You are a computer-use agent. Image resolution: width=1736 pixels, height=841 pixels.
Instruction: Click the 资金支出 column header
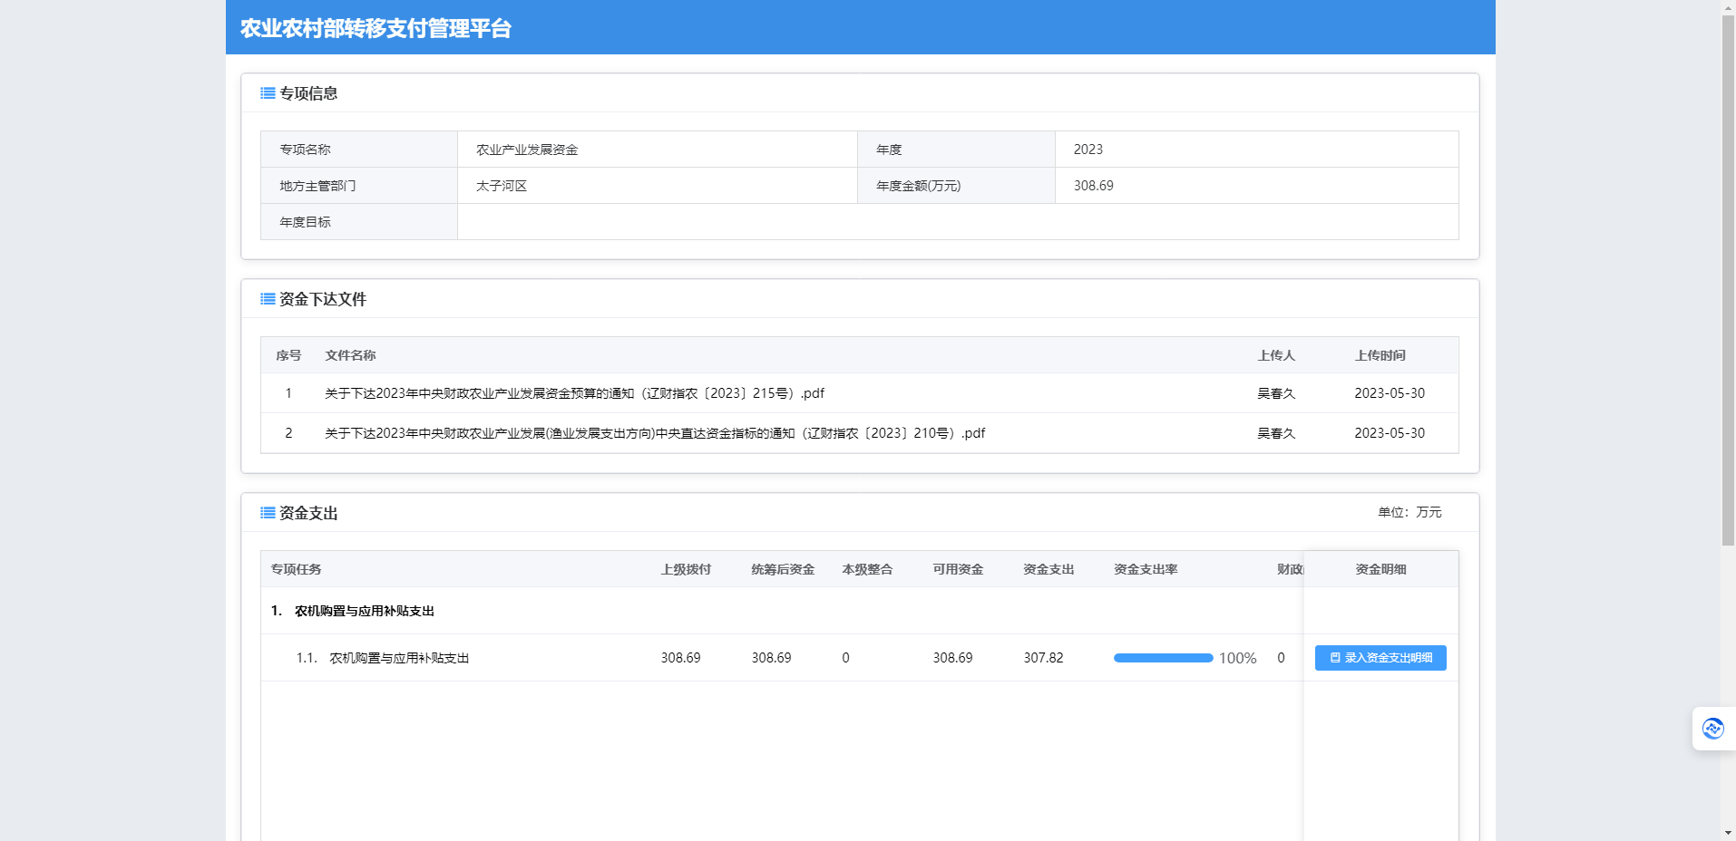[x=1048, y=569]
